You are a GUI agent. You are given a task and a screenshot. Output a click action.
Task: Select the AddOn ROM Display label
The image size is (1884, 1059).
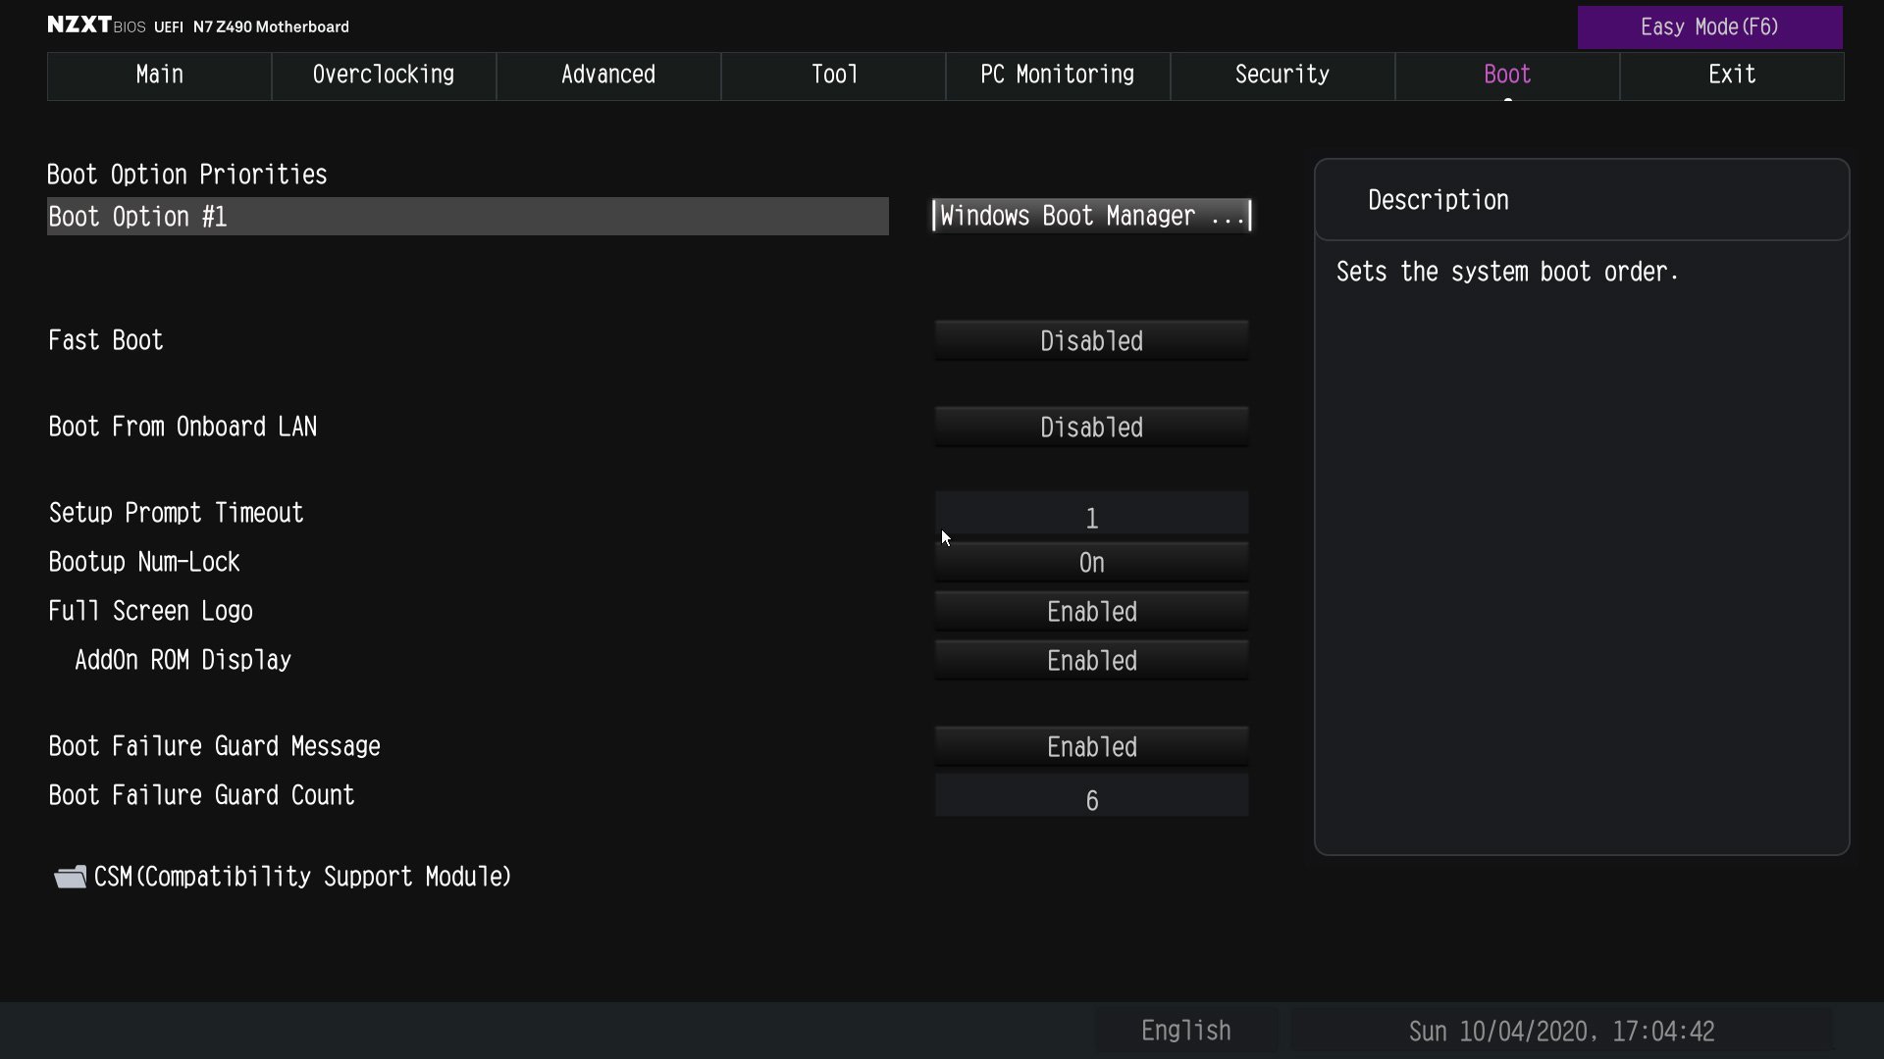(183, 660)
